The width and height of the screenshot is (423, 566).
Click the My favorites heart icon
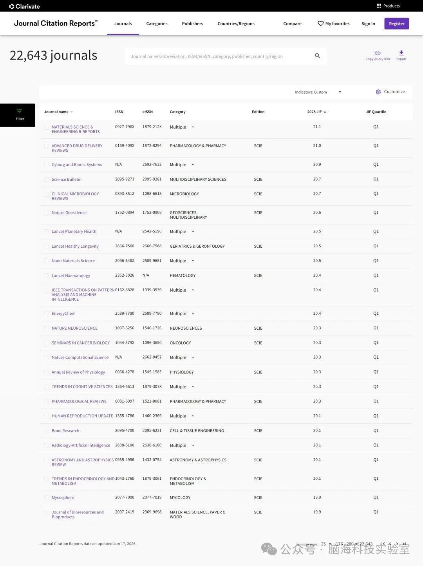(320, 24)
